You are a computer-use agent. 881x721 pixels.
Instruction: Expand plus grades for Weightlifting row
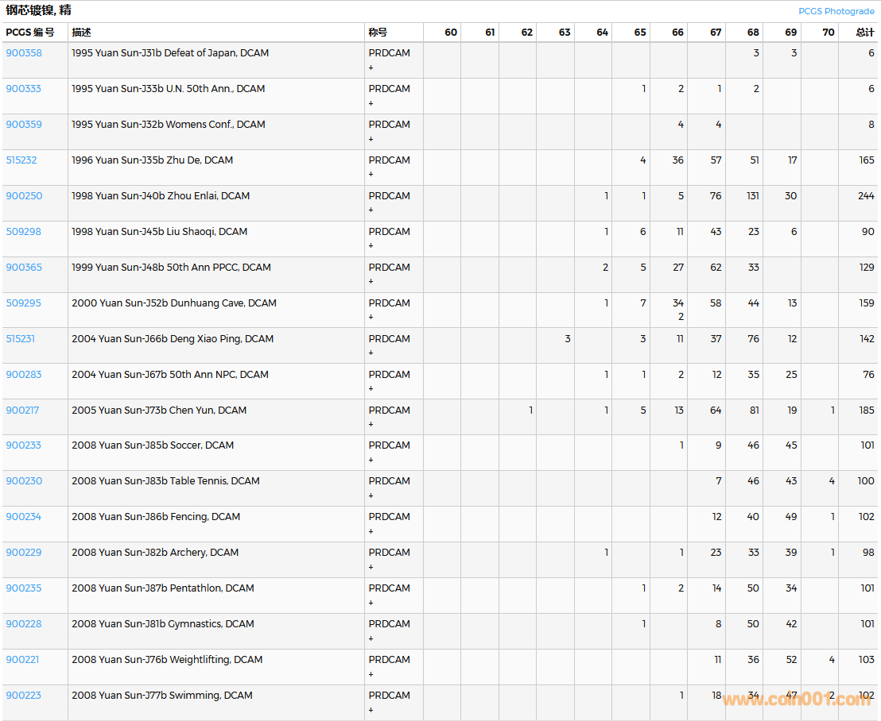point(371,674)
